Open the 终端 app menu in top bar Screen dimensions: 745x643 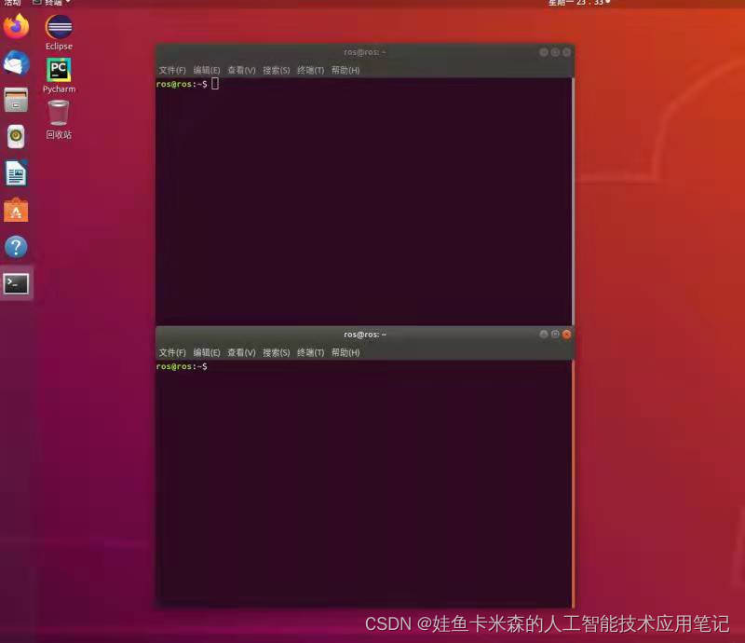52,3
